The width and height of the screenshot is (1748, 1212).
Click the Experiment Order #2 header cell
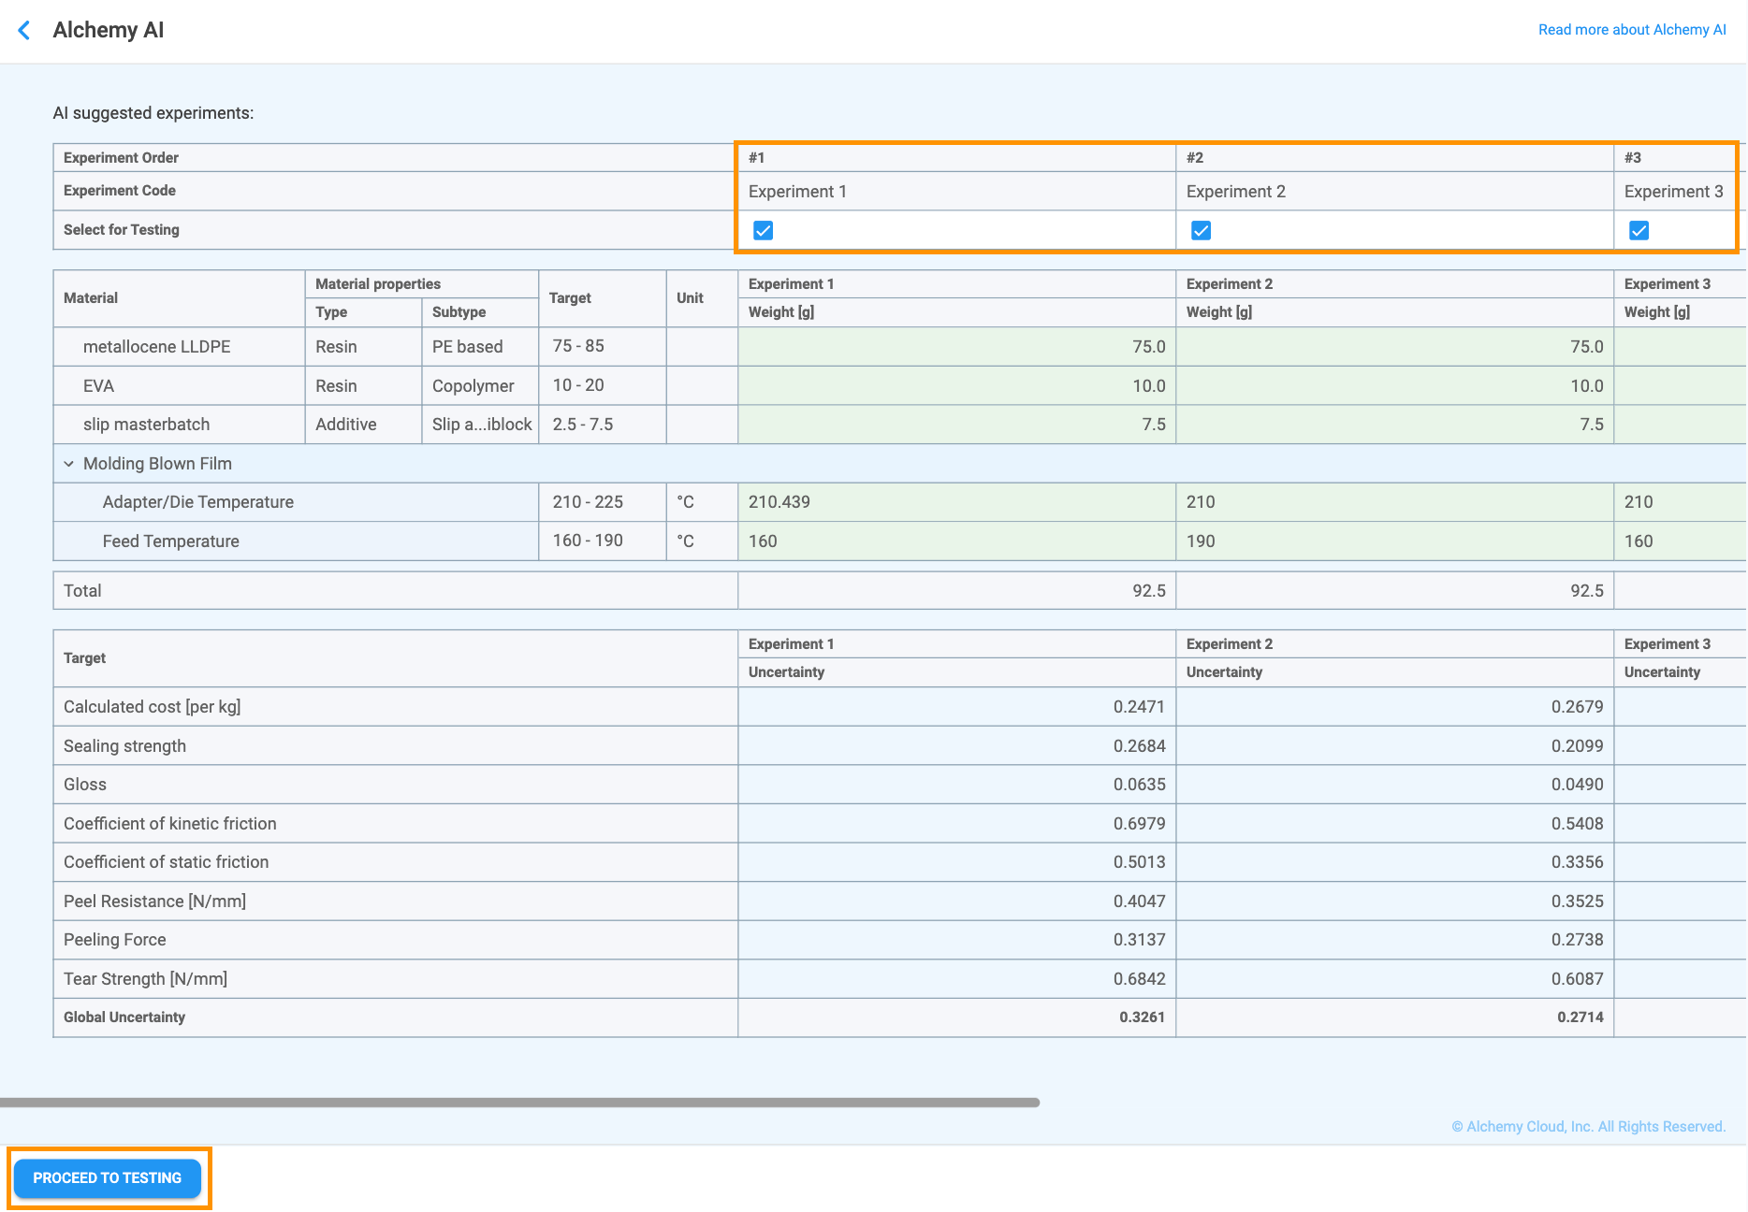pos(1395,158)
